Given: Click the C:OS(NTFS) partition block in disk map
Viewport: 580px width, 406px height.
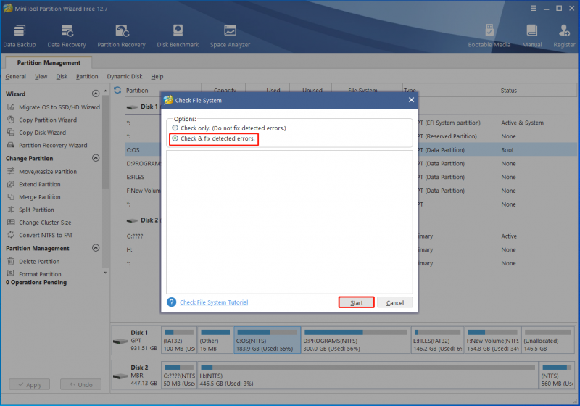Looking at the screenshot, I should pyautogui.click(x=267, y=340).
